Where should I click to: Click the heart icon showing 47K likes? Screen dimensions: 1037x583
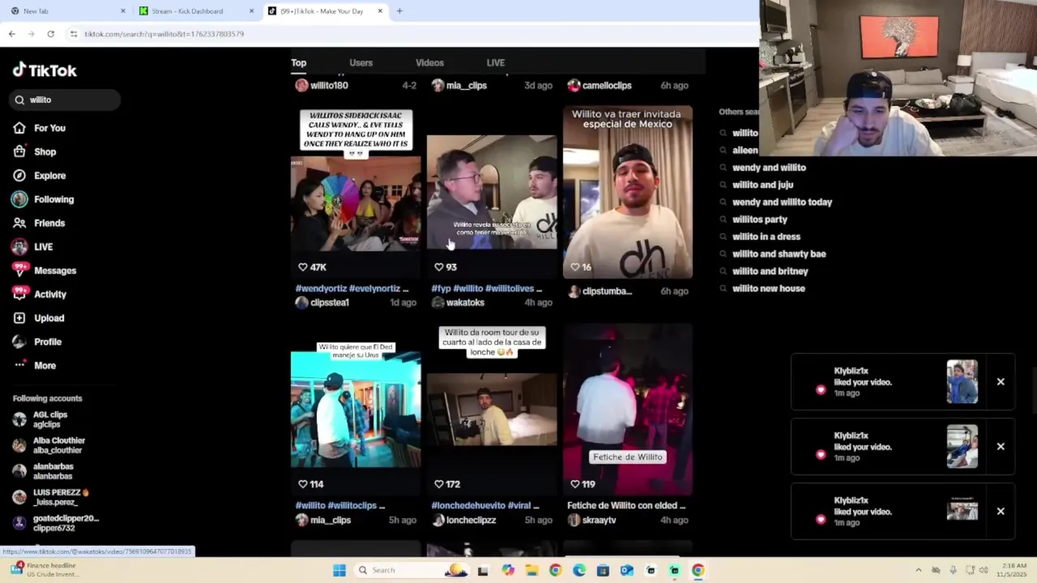click(x=303, y=267)
